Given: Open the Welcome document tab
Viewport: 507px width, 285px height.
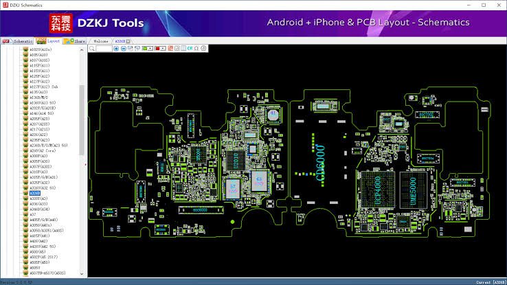Looking at the screenshot, I should [x=100, y=41].
